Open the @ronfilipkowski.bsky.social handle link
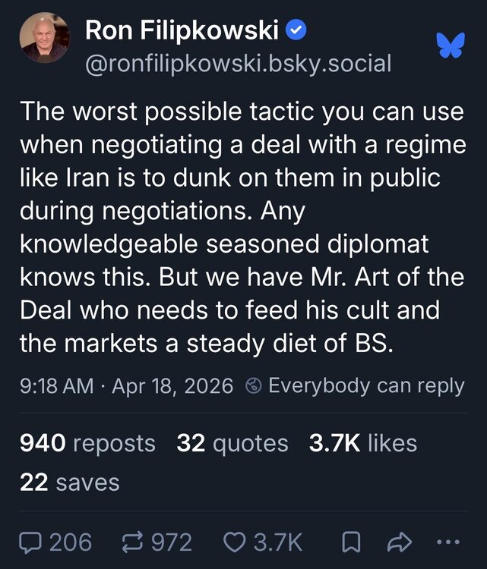This screenshot has height=569, width=487. (x=239, y=64)
